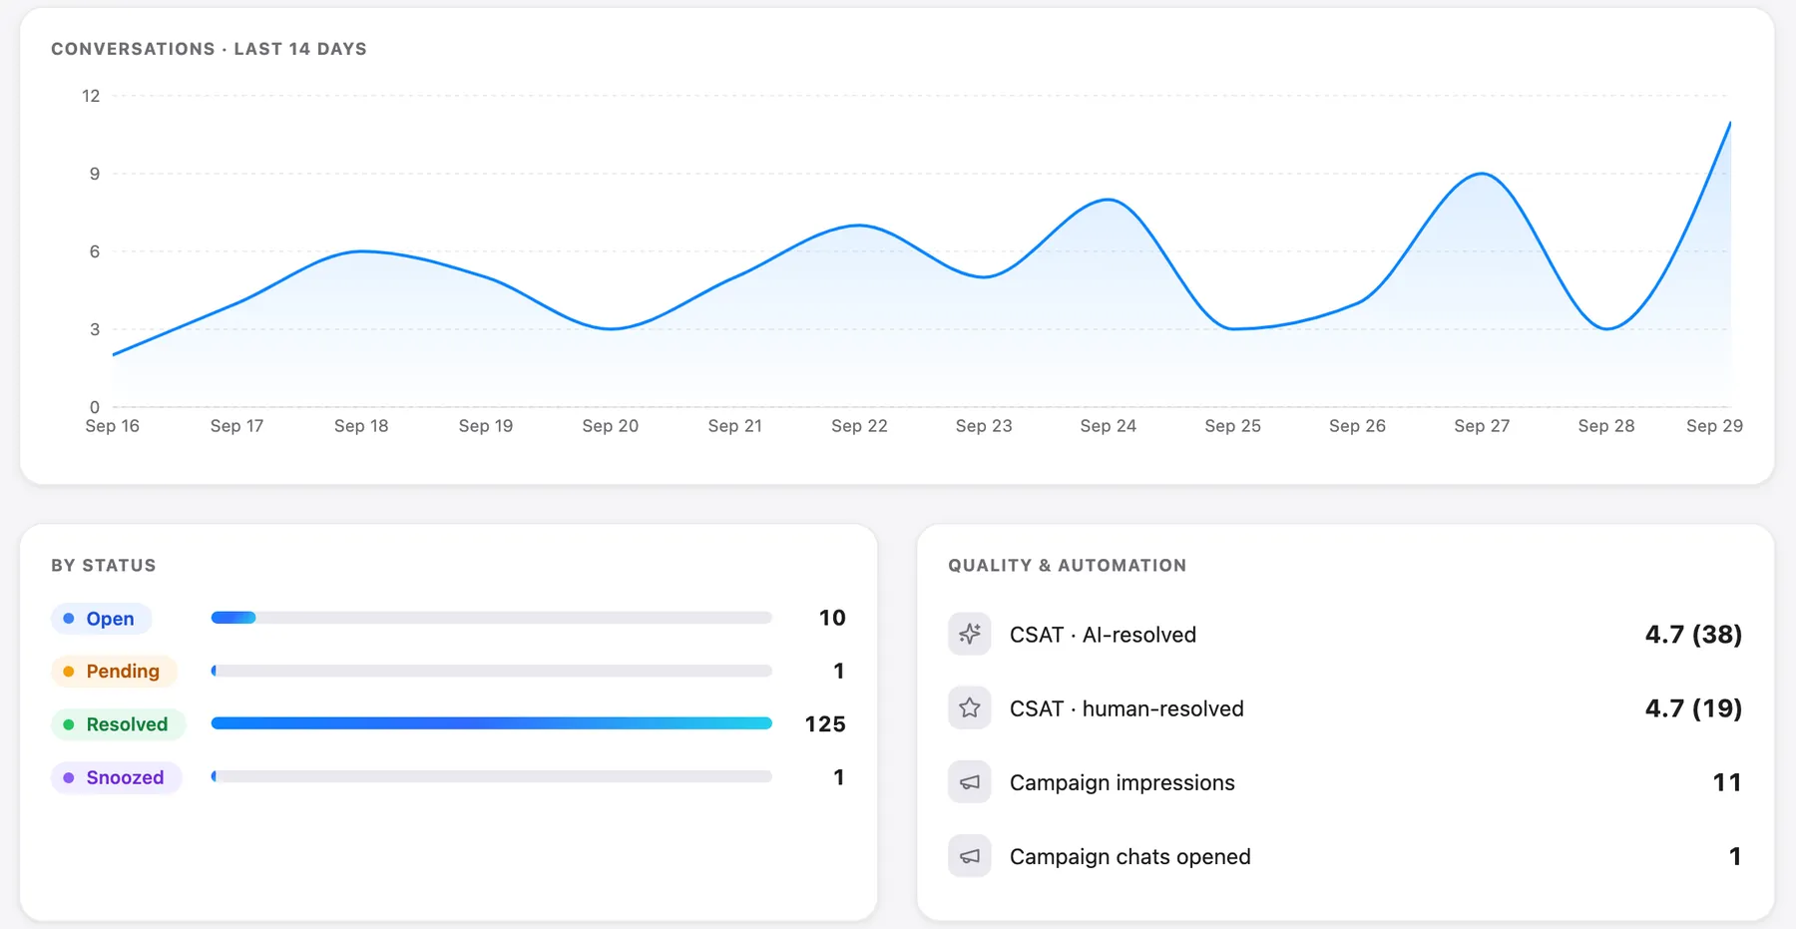Click the megaphone icon beside Campaign impressions
Viewport: 1796px width, 929px height.
[x=969, y=782]
